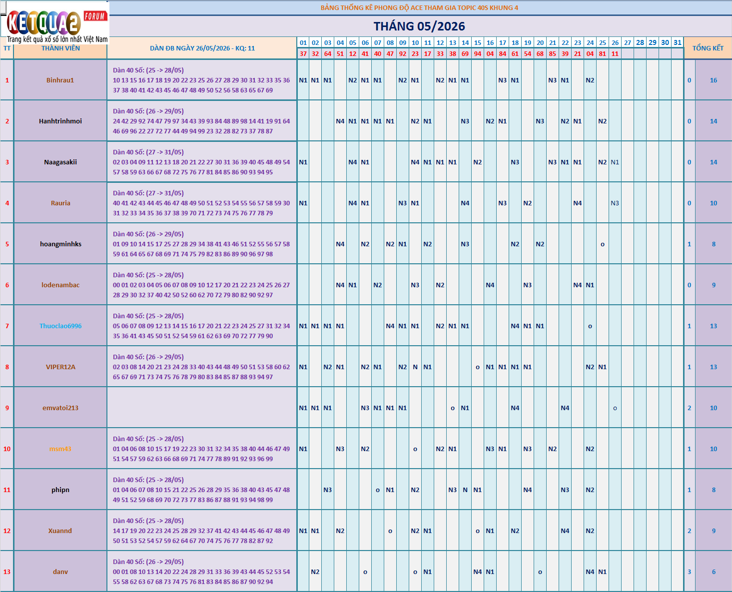Click the 'THÀNH VIÊN' column header
Screen dimensions: 732x592
[60, 48]
